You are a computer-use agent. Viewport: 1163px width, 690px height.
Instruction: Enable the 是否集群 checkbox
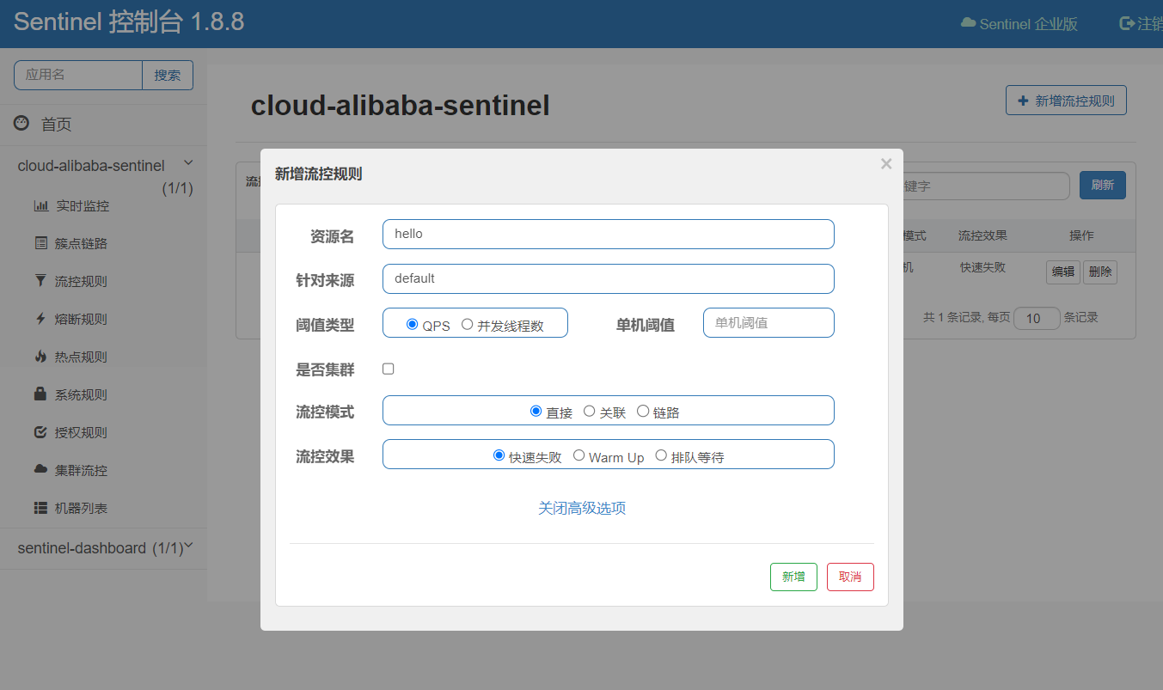(x=389, y=369)
